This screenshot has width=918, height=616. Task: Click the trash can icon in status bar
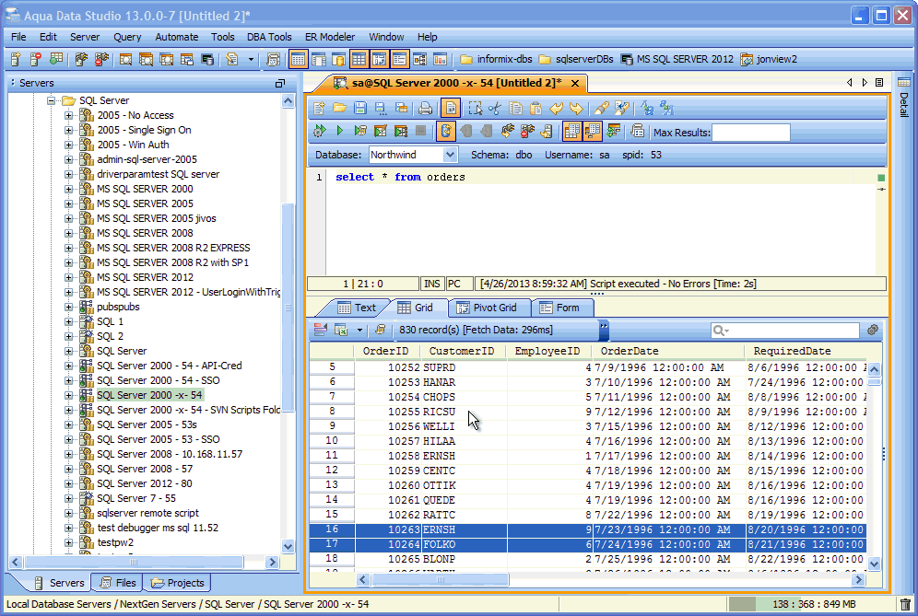point(905,604)
